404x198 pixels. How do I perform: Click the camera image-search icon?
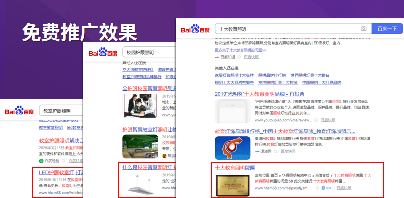tap(363, 29)
